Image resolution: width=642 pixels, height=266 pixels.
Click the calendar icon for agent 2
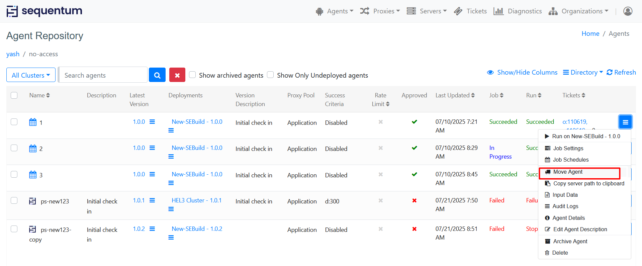click(33, 148)
